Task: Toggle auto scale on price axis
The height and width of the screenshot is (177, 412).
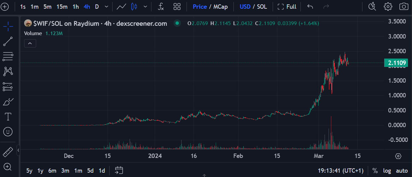Action: [x=402, y=171]
